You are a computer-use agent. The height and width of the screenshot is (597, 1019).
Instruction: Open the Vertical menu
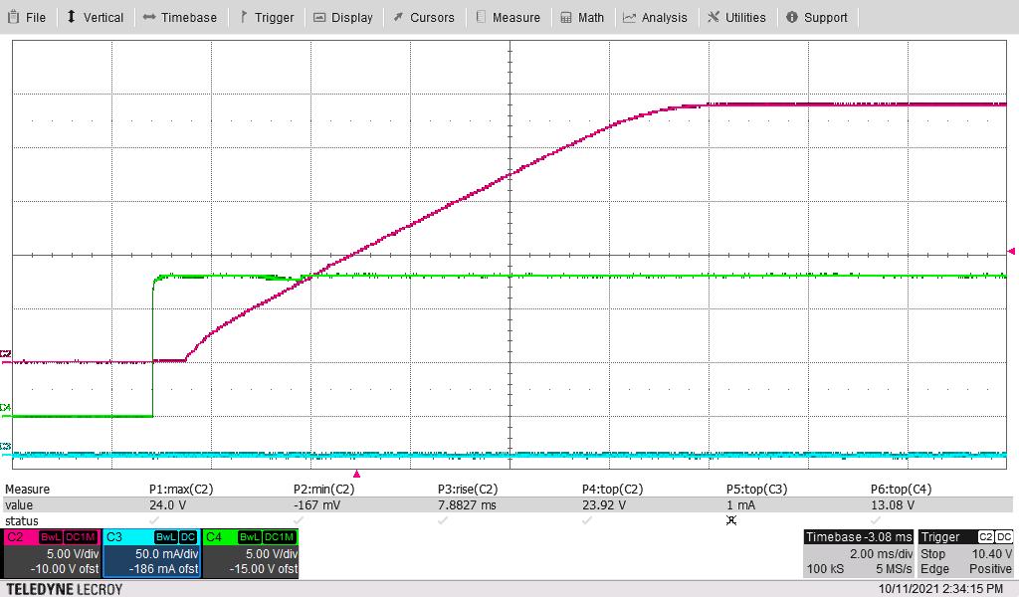[x=95, y=17]
